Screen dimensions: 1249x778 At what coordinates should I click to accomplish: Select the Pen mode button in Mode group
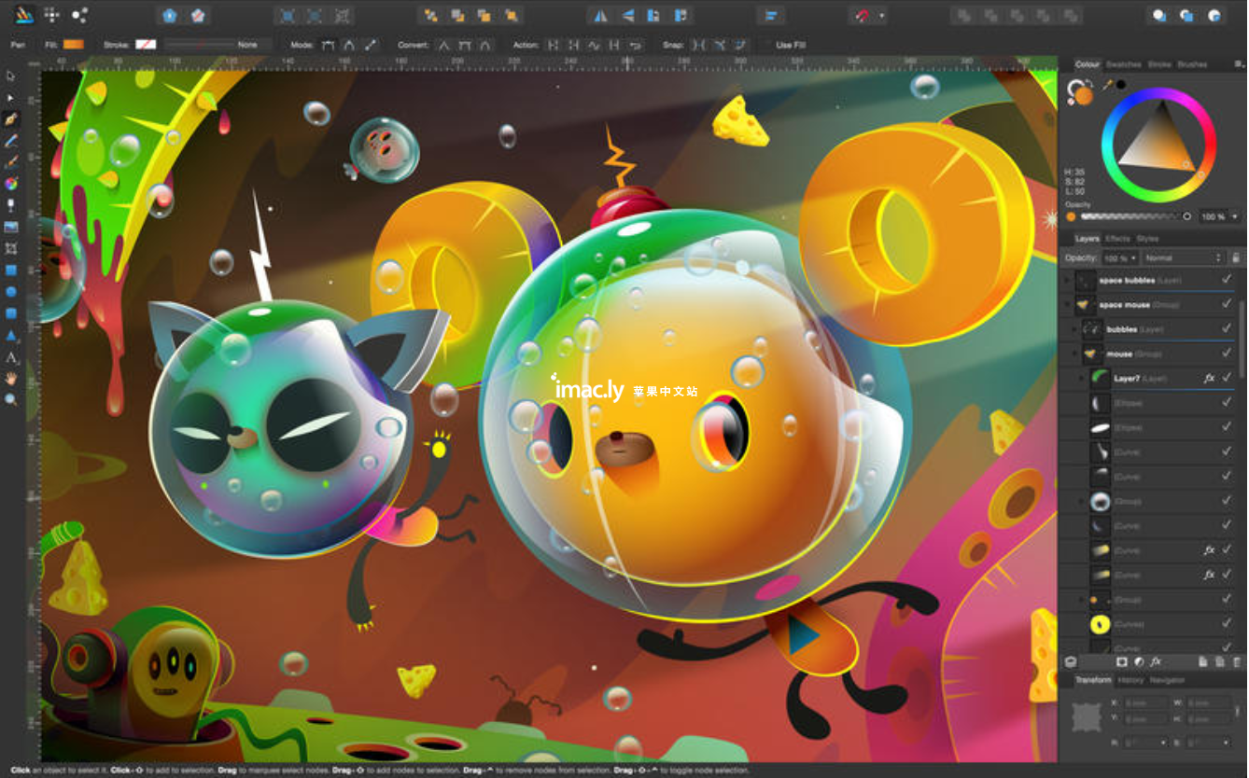328,45
